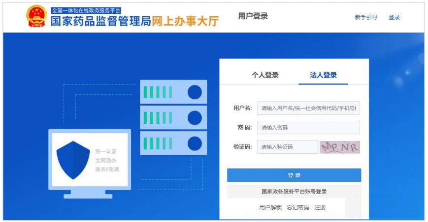428x222 pixels.
Task: Click the top server unit illustration
Action: click(173, 92)
